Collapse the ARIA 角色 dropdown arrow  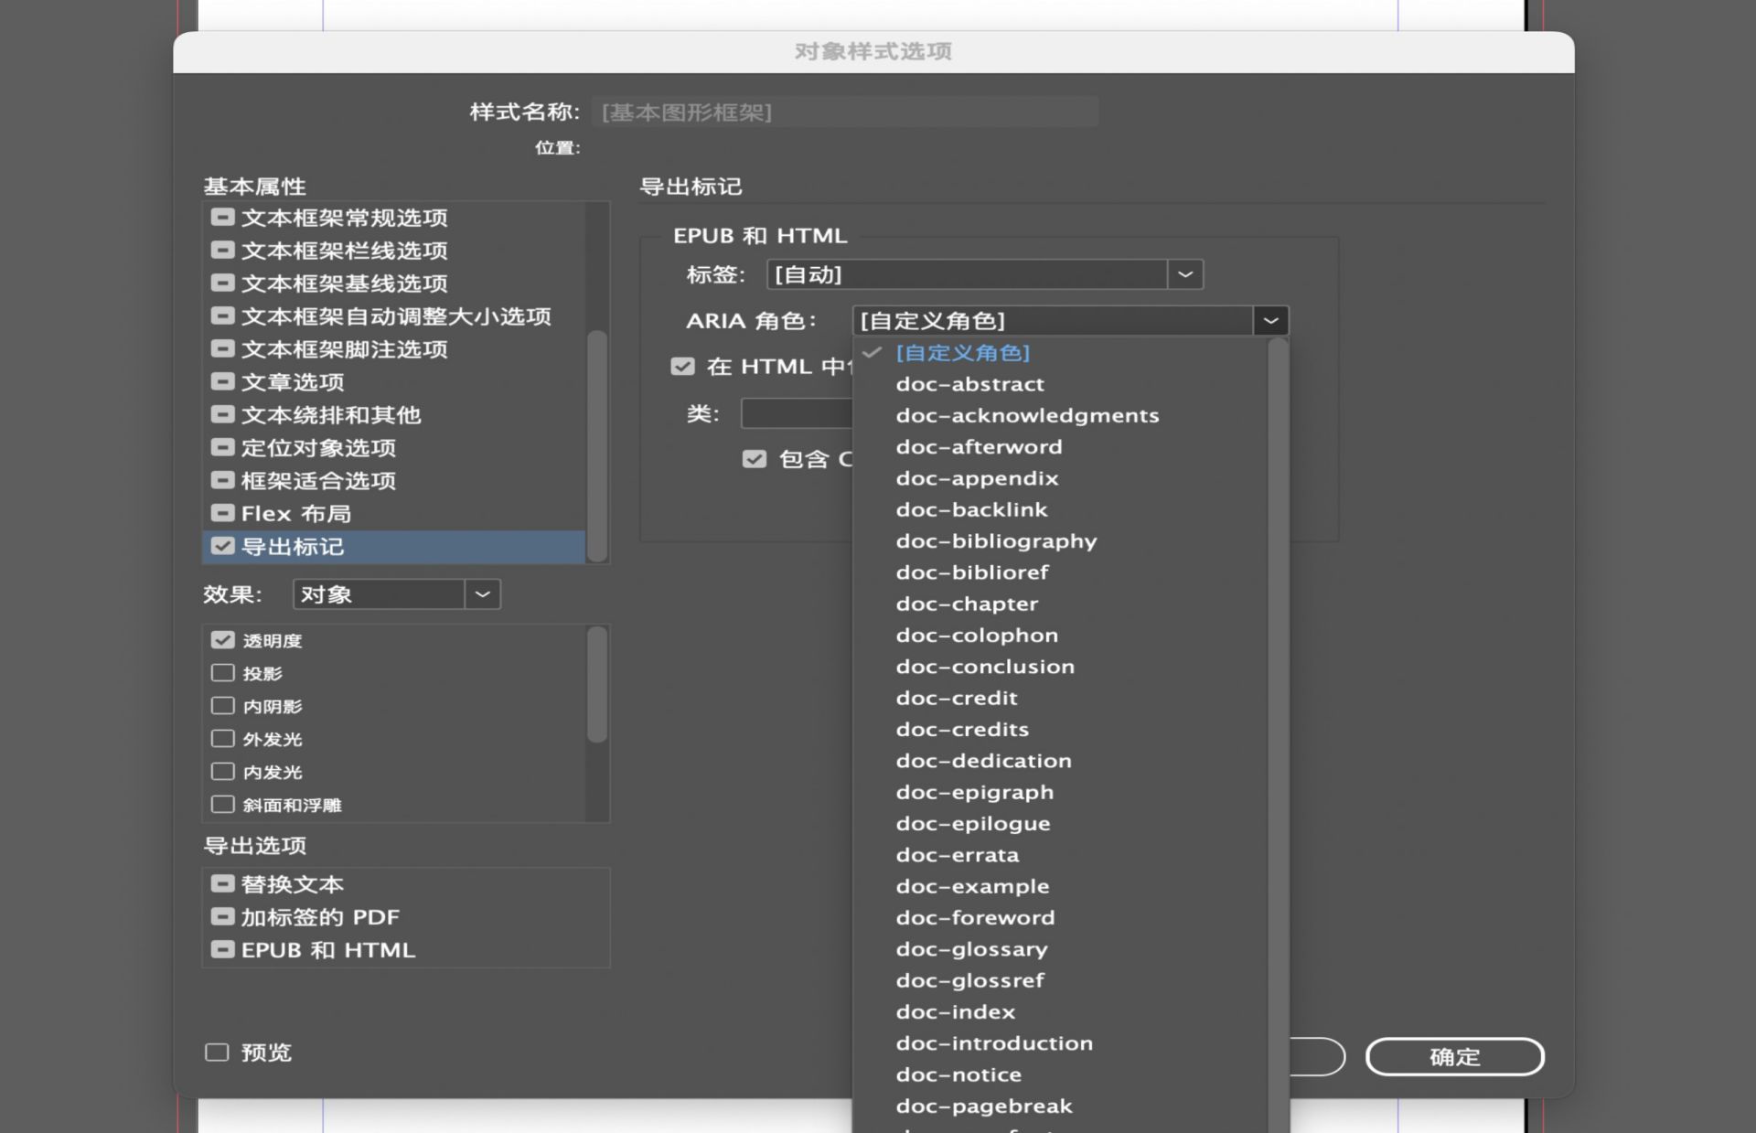[1270, 321]
